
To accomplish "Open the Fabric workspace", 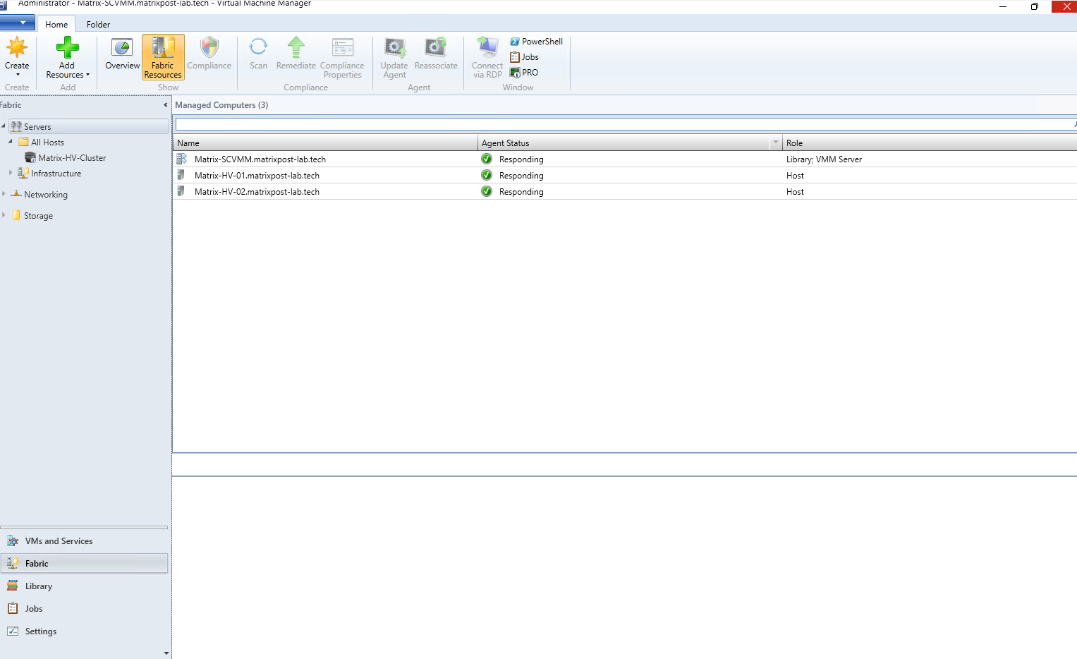I will click(84, 564).
